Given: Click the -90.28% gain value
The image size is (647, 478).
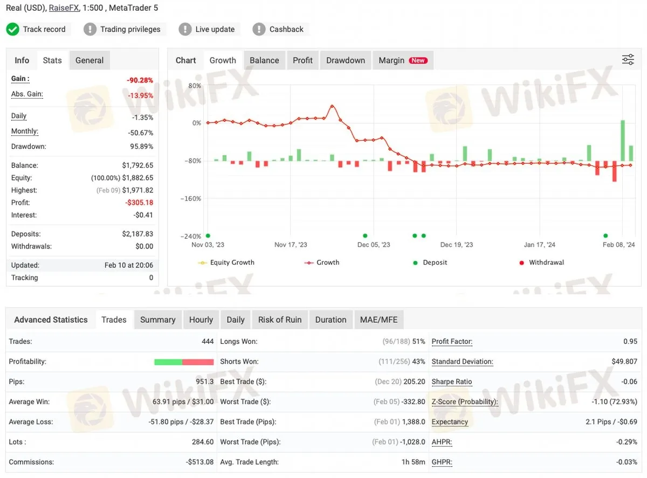Looking at the screenshot, I should [x=140, y=80].
